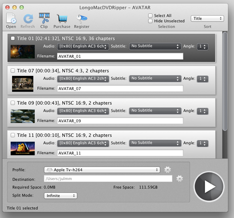Check the Title 09 checkbox
234x218 pixels.
pyautogui.click(x=13, y=103)
